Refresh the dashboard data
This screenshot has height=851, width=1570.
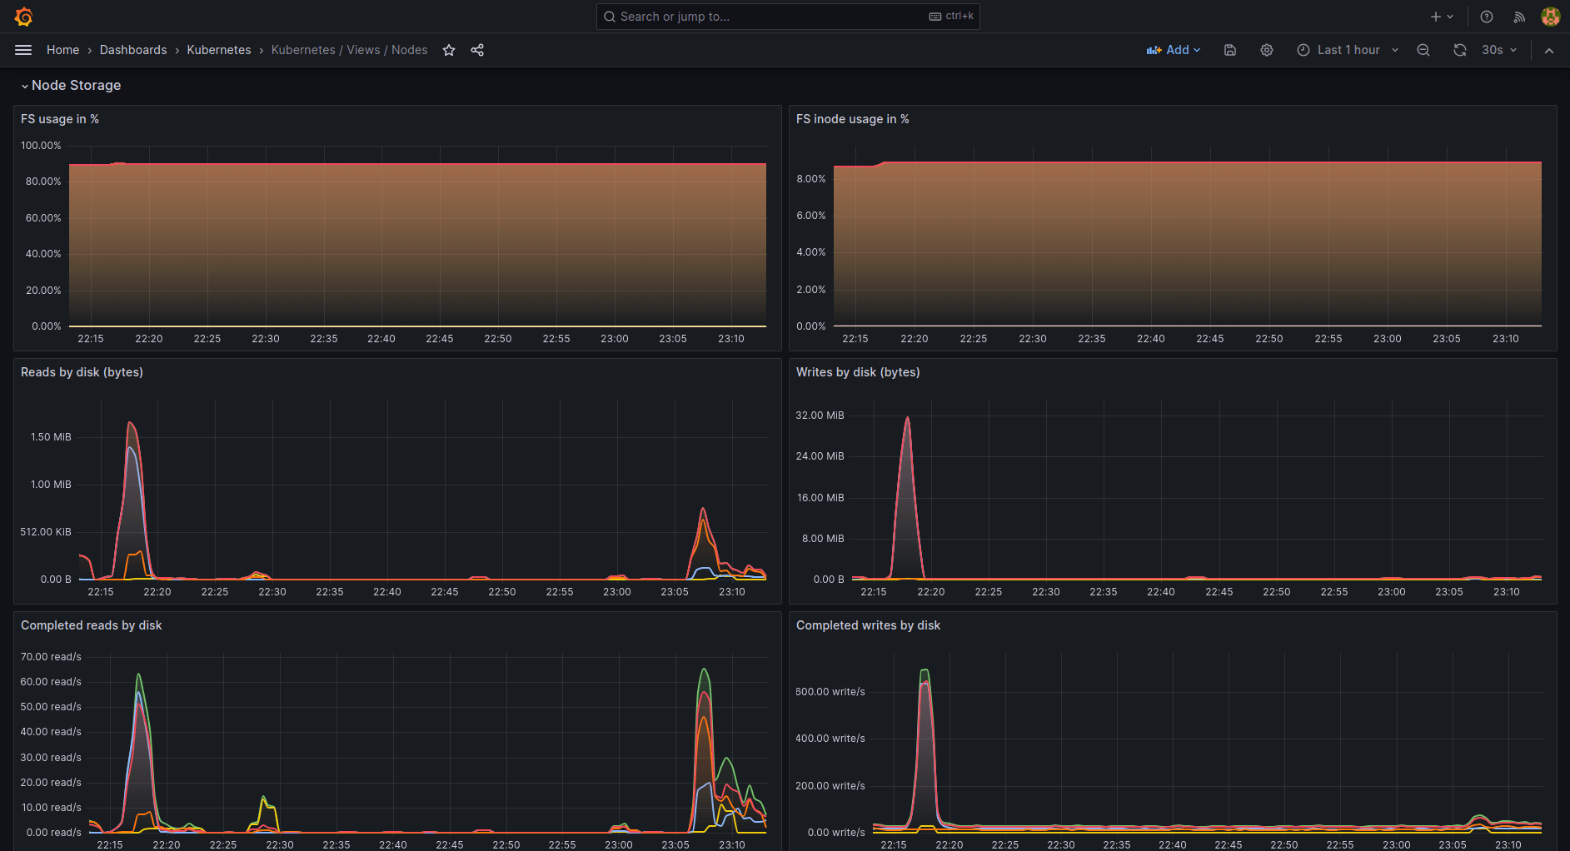coord(1459,50)
